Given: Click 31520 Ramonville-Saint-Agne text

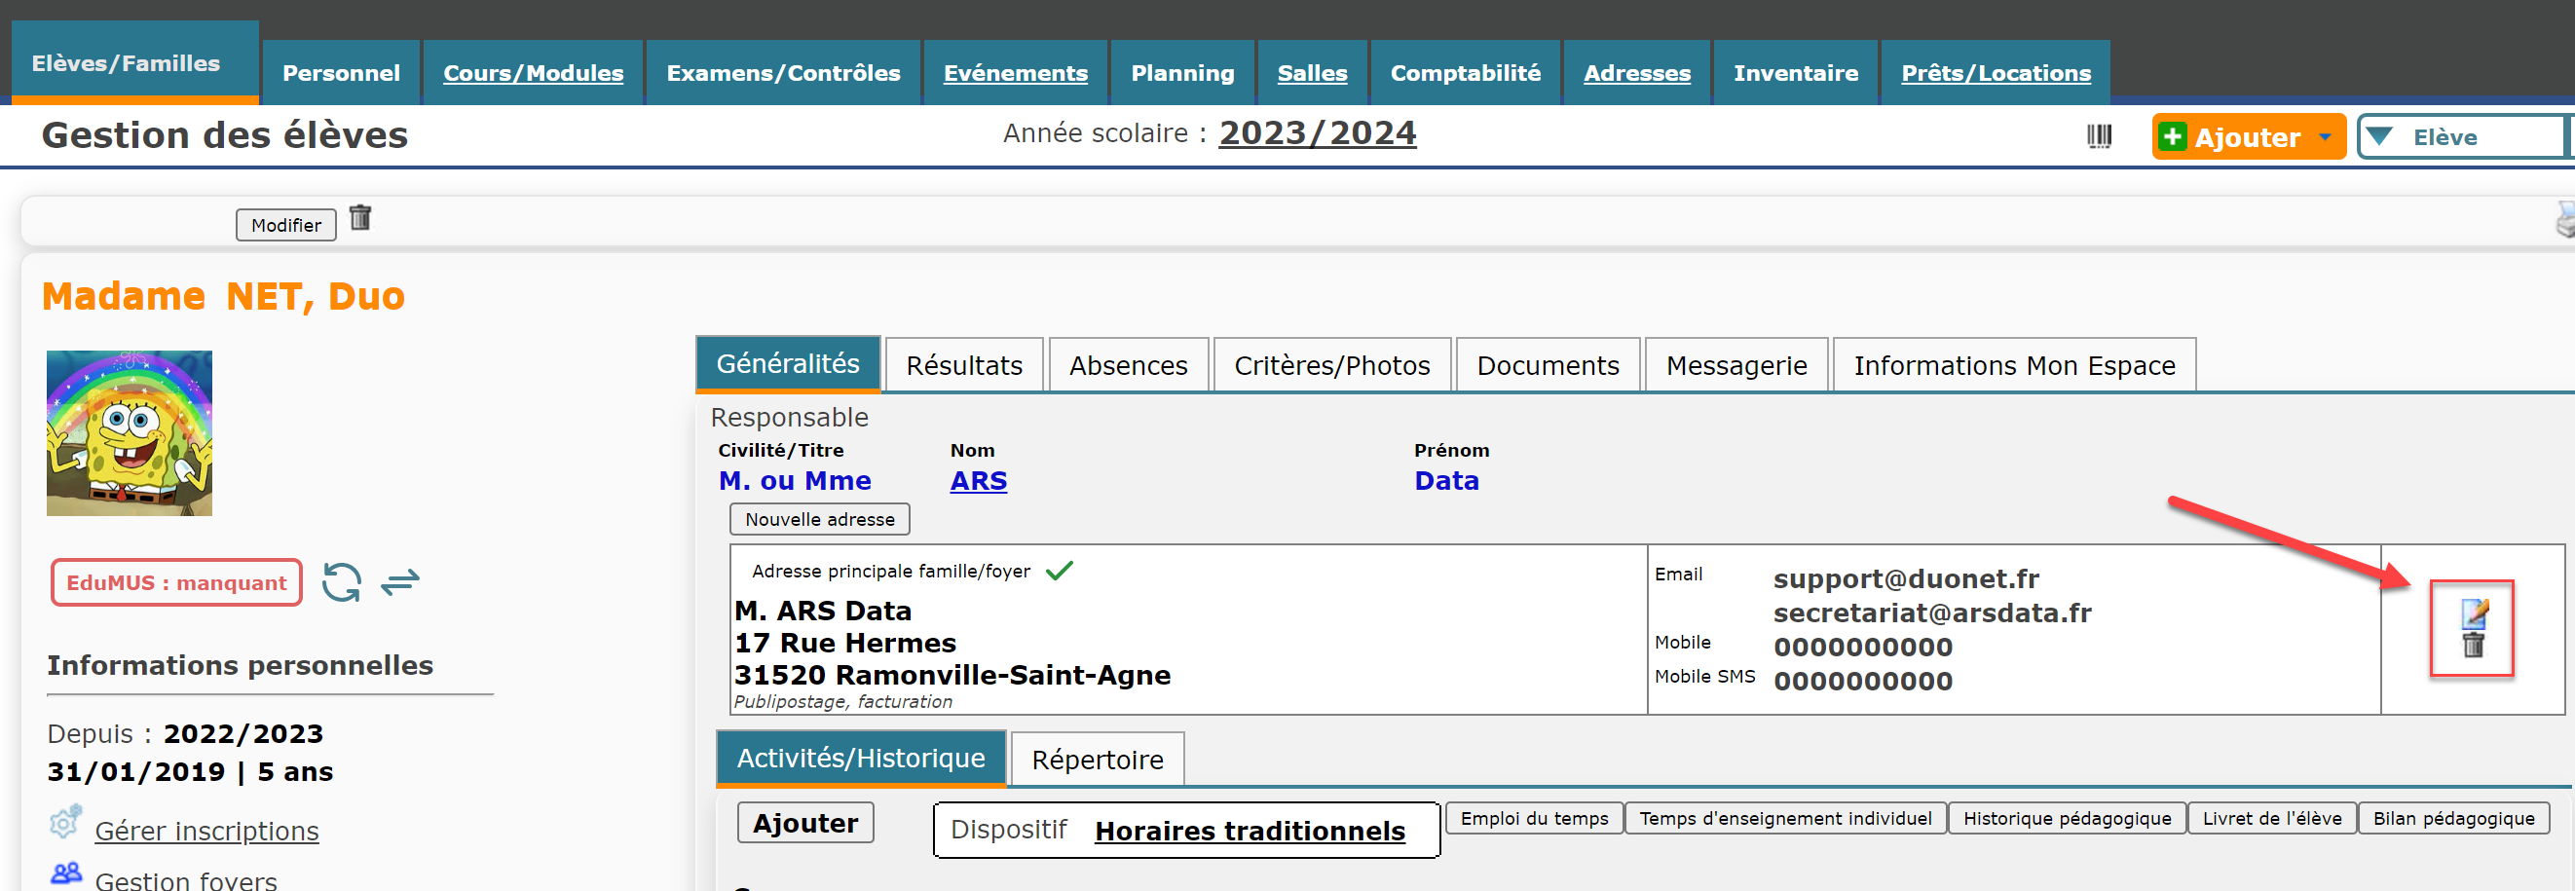Looking at the screenshot, I should coord(952,674).
